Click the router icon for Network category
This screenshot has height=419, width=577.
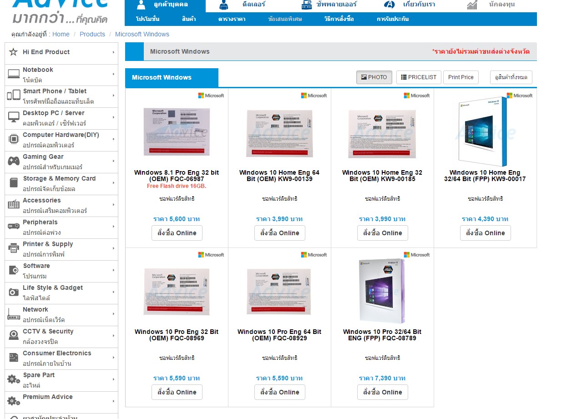[x=14, y=314]
